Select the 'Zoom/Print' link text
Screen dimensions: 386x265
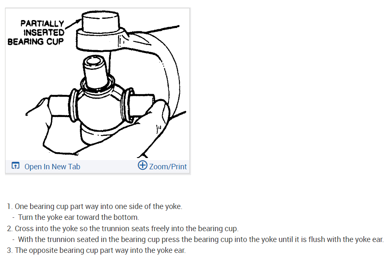(x=168, y=167)
